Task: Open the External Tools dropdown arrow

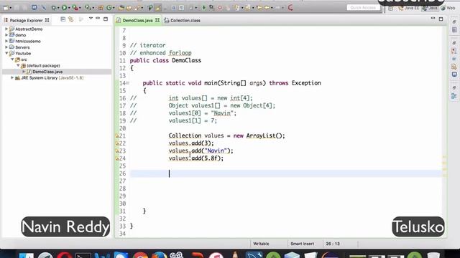Action: point(93,8)
